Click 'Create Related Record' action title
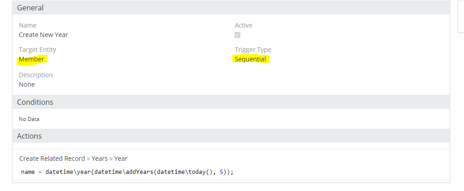This screenshot has height=191, width=464. (x=52, y=158)
